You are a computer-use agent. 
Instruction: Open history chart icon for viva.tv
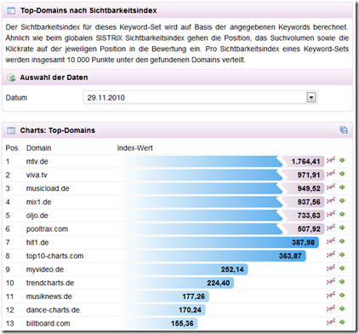(331, 174)
